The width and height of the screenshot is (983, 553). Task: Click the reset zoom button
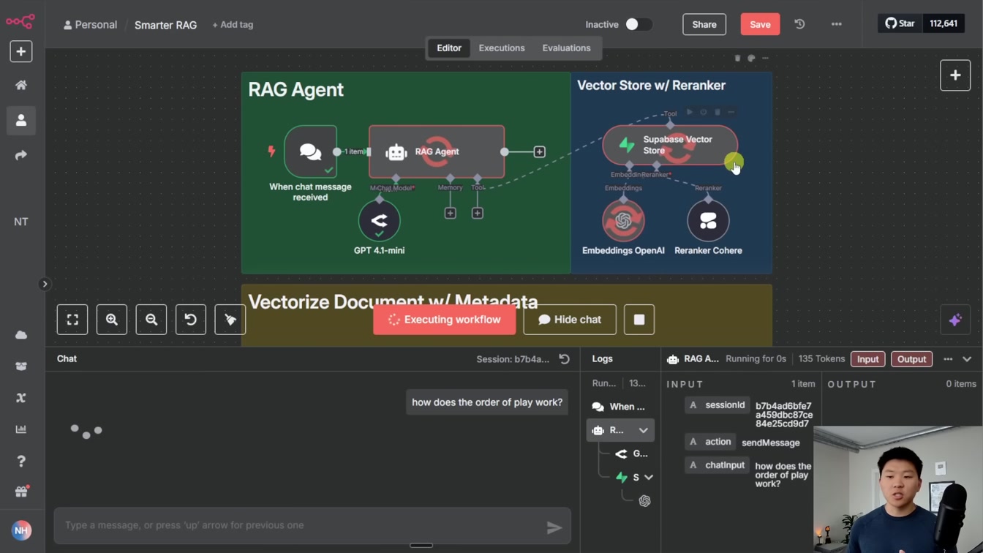[x=191, y=320]
